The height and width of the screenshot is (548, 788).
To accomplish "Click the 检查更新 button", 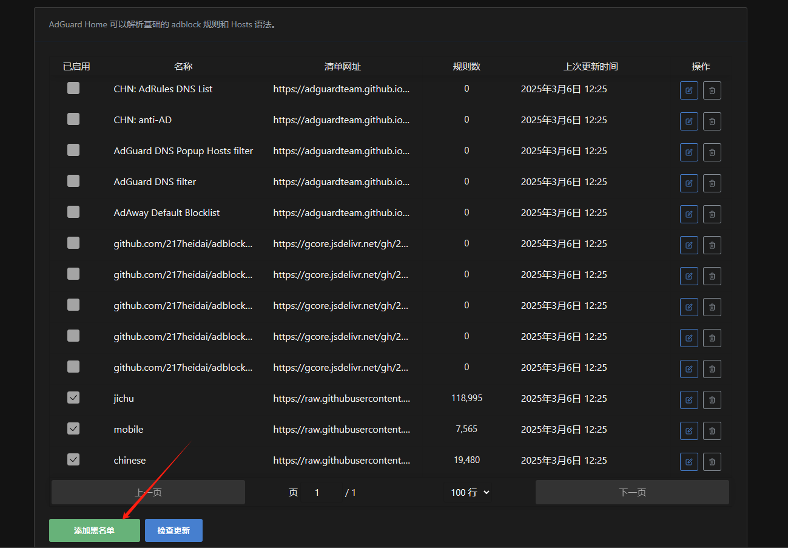I will pos(173,530).
